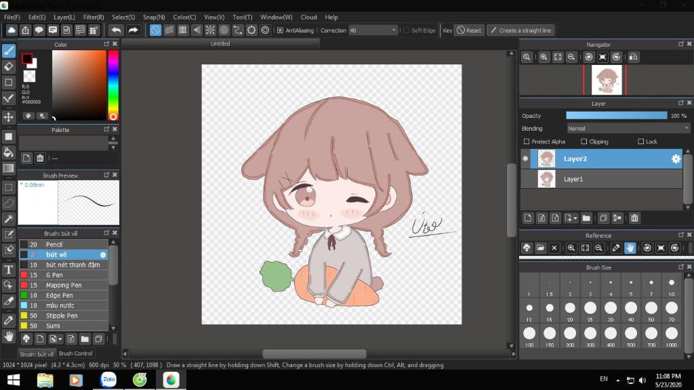Activate hand tool in Reference panel
The image size is (694, 390).
pyautogui.click(x=630, y=248)
